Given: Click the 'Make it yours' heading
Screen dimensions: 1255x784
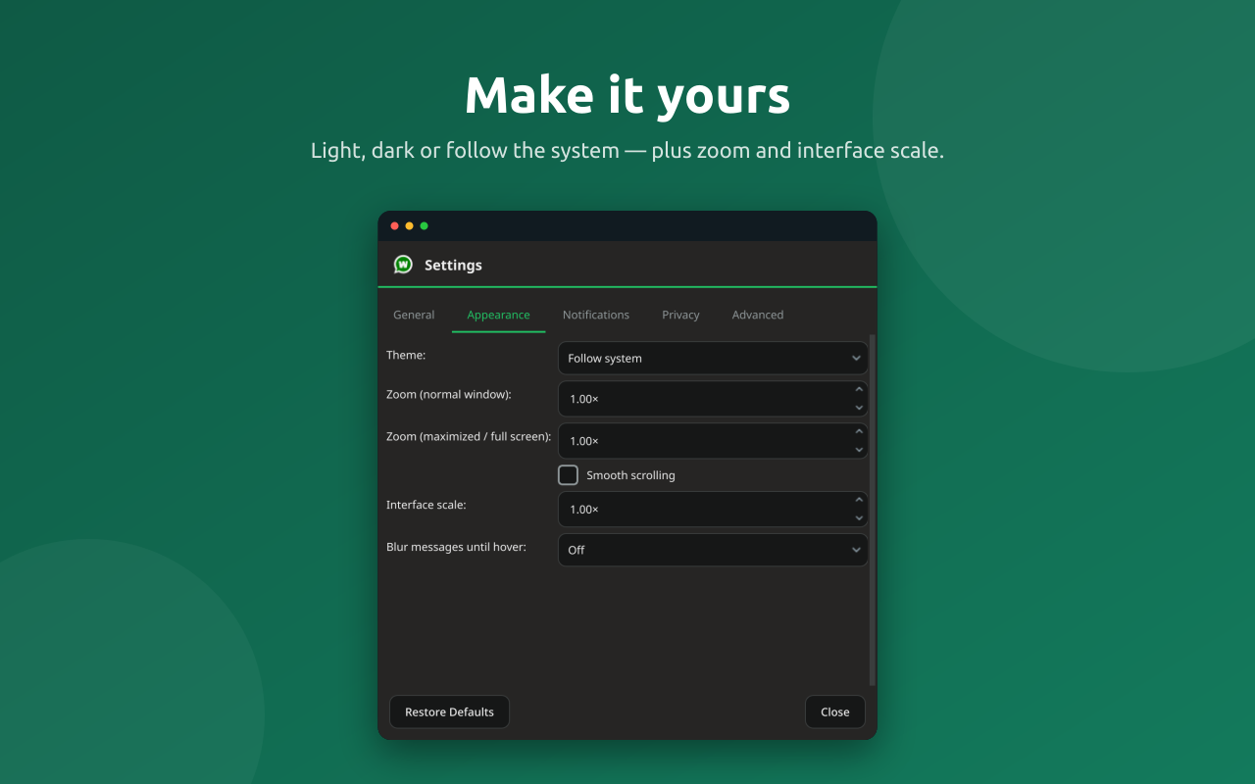Looking at the screenshot, I should 627,95.
